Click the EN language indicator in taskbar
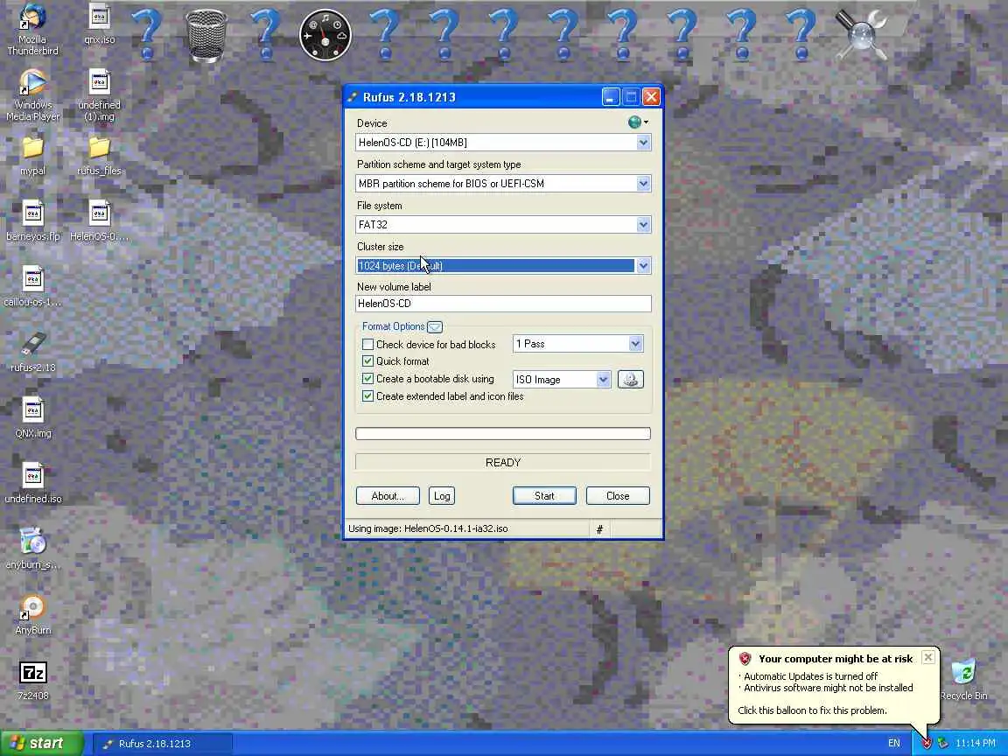This screenshot has width=1008, height=756. click(x=894, y=743)
